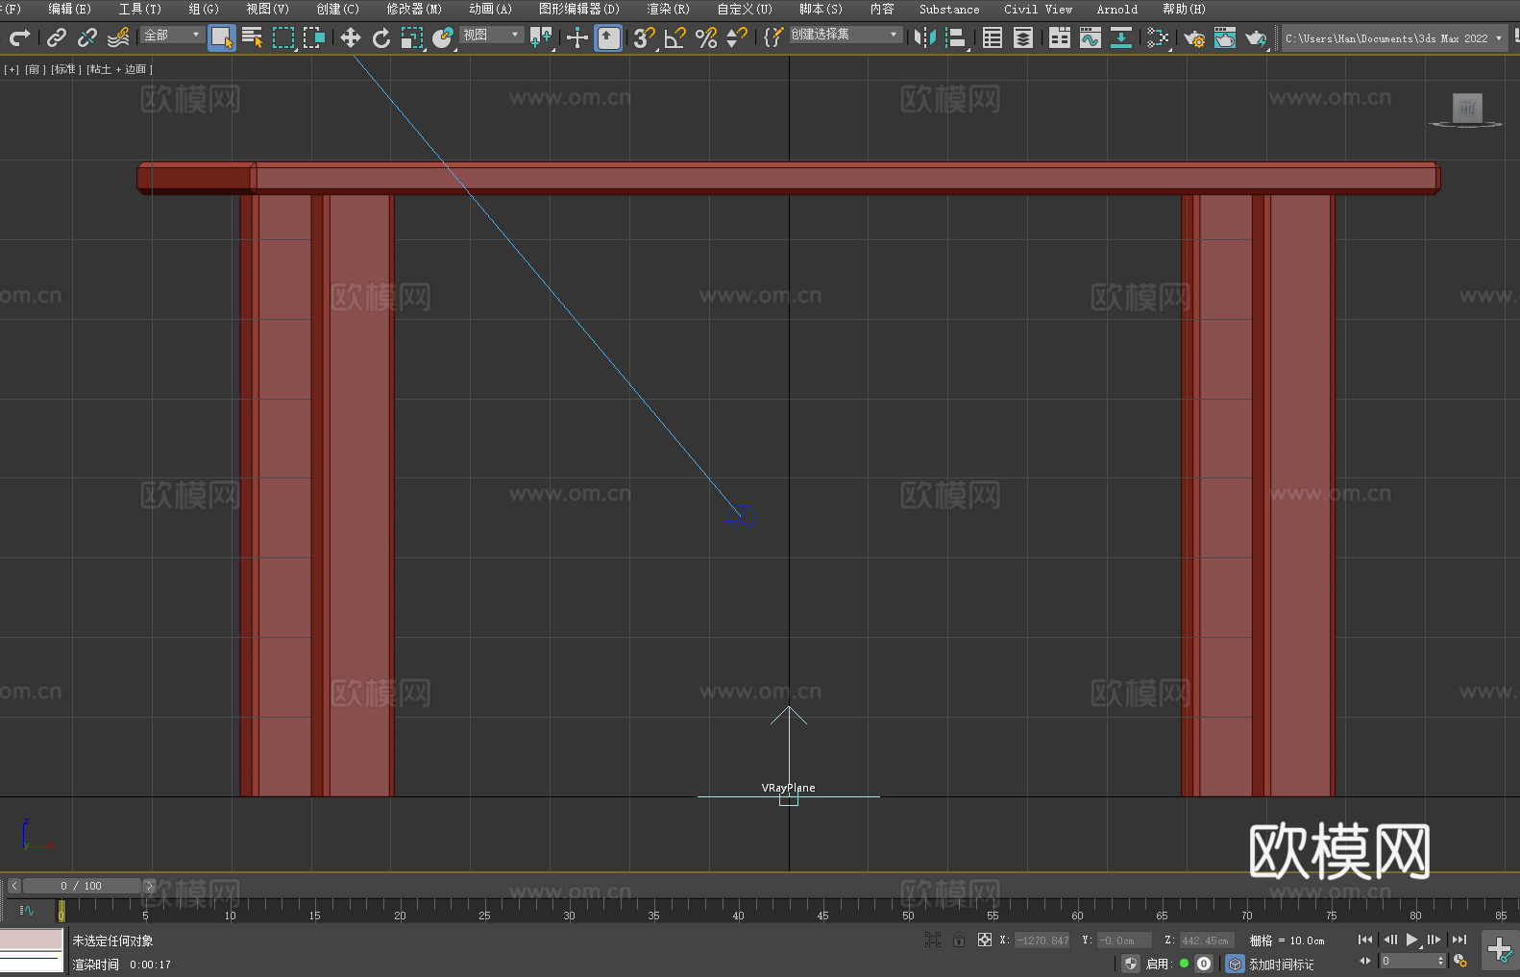Image resolution: width=1520 pixels, height=977 pixels.
Task: Toggle the Layer Explorer
Action: (x=1023, y=37)
